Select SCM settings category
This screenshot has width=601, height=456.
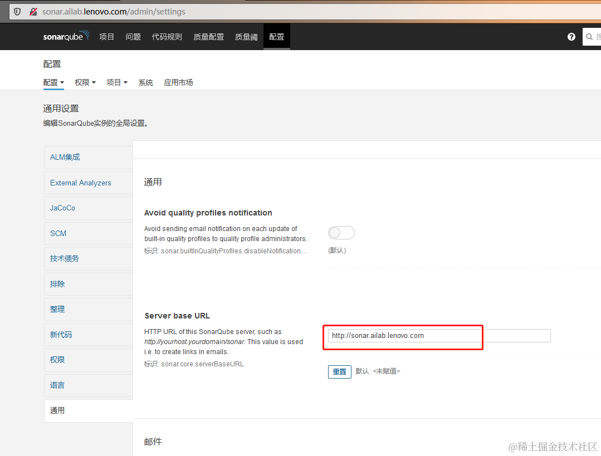tap(89, 233)
